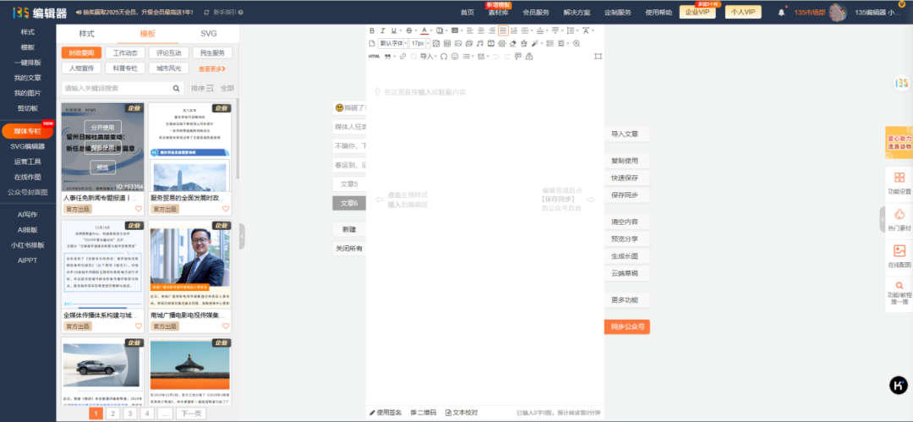This screenshot has height=422, width=913.
Task: Toggle italic formatting
Action: [383, 30]
